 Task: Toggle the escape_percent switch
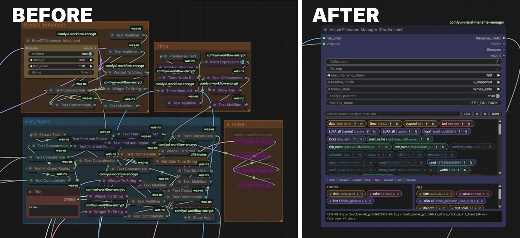498,96
